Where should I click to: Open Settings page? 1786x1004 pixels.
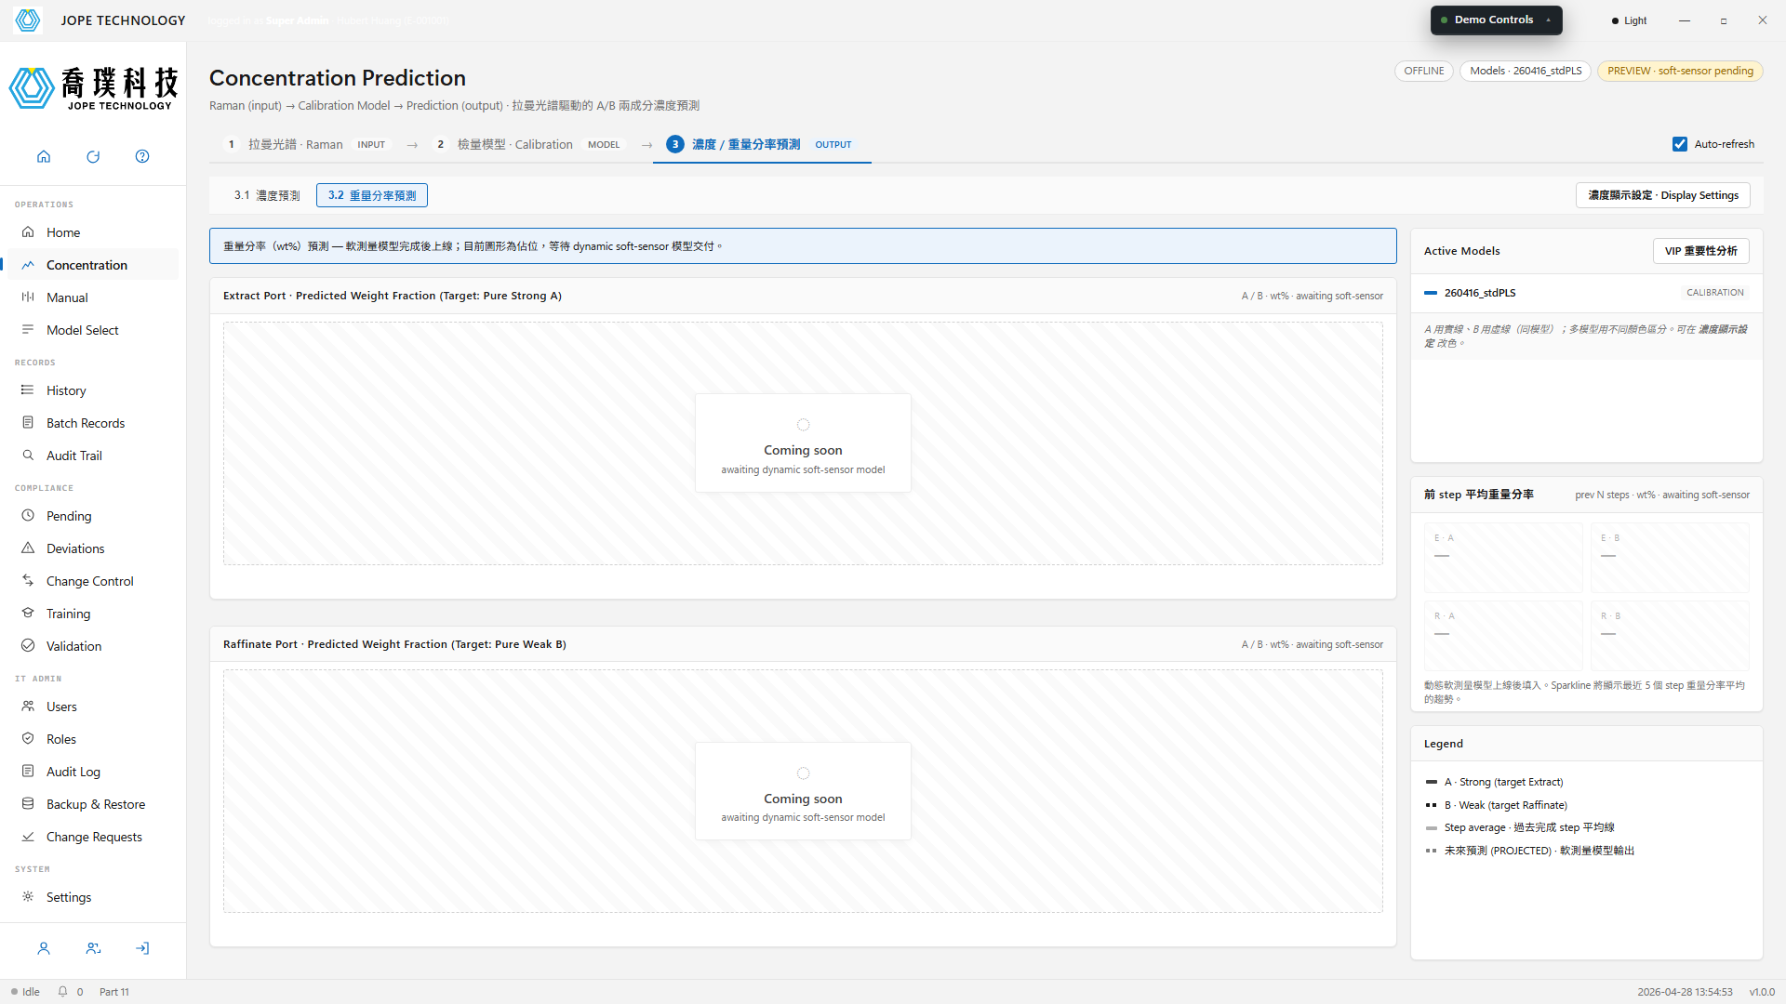93,897
